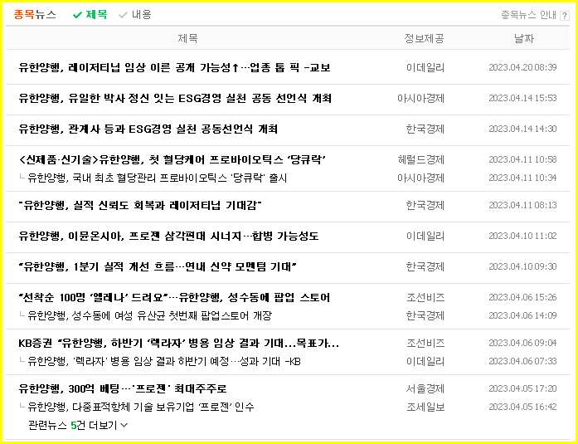Click 아시아경제 source for the 15:53 article

pos(421,98)
